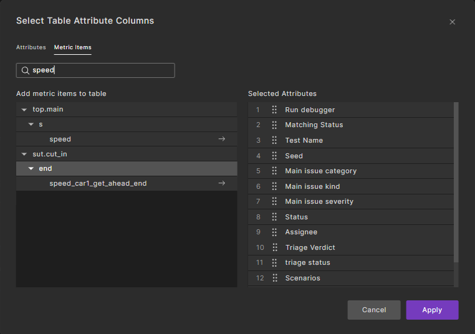Viewport: 475px width, 334px height.
Task: Grab the drag handle beside Seed
Action: pyautogui.click(x=274, y=156)
